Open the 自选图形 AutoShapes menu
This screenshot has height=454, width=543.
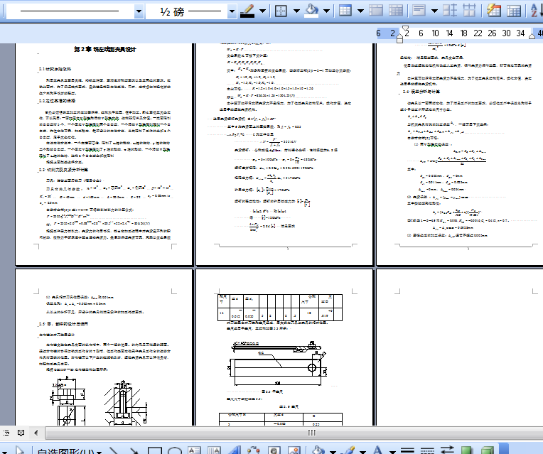[69, 451]
